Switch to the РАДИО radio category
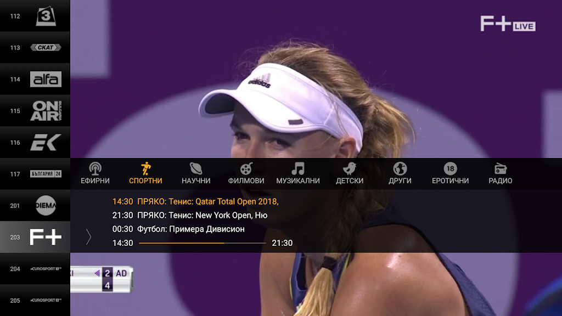Viewport: 562px width, 316px height. (x=501, y=173)
